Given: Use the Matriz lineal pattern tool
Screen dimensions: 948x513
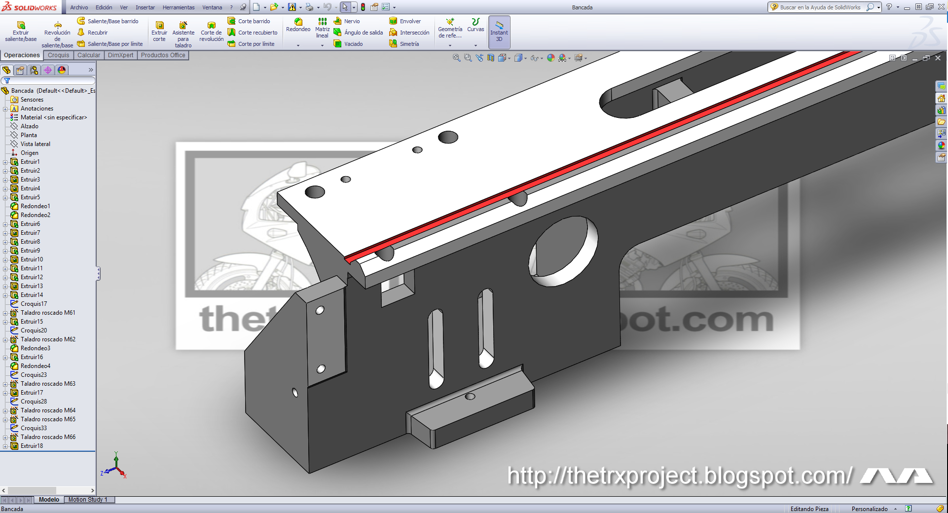Looking at the screenshot, I should (322, 28).
